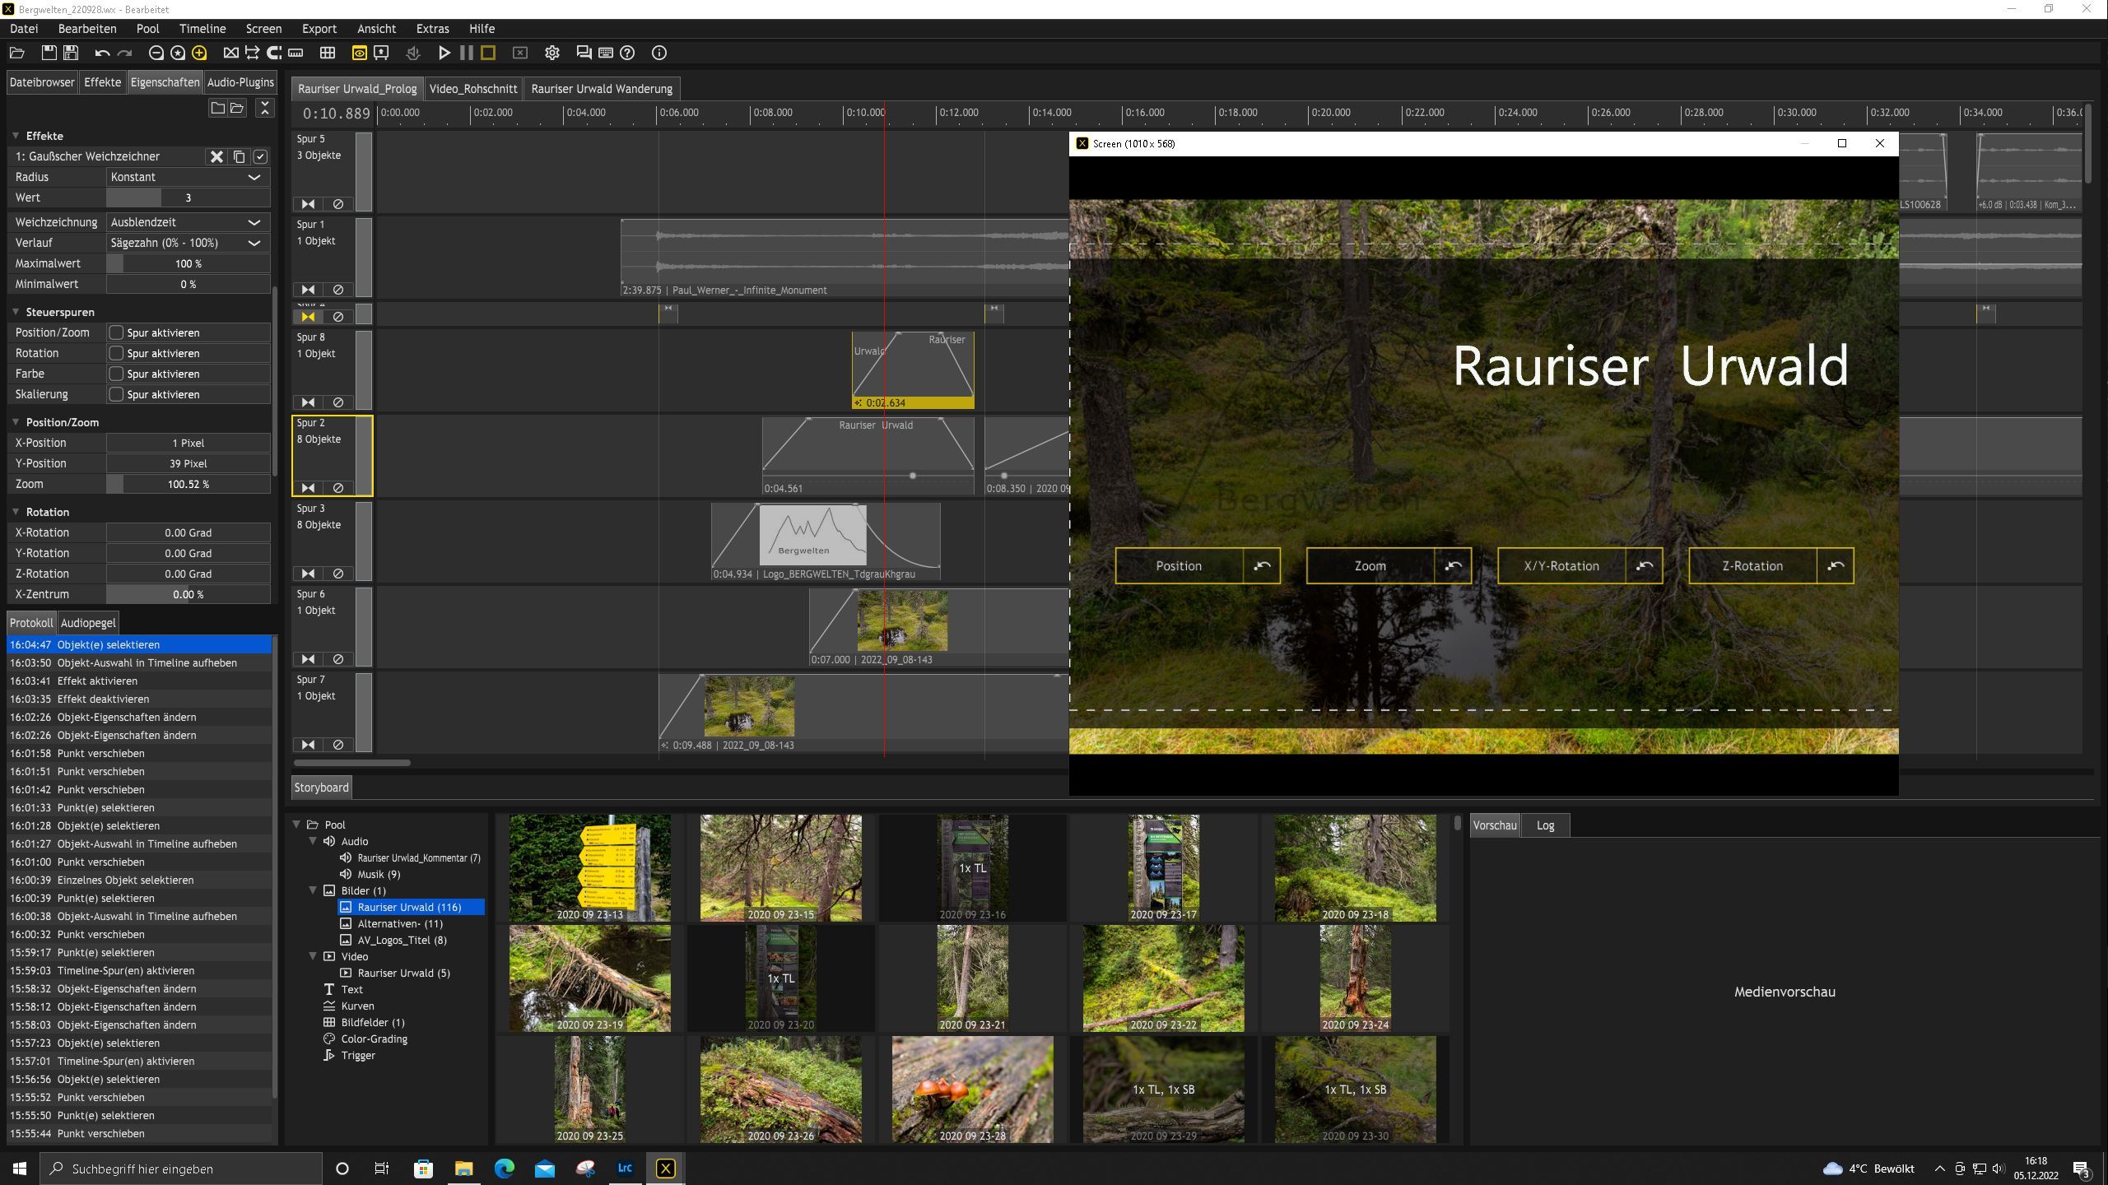Click the magnet snapping icon
This screenshot has height=1185, width=2108.
274,53
